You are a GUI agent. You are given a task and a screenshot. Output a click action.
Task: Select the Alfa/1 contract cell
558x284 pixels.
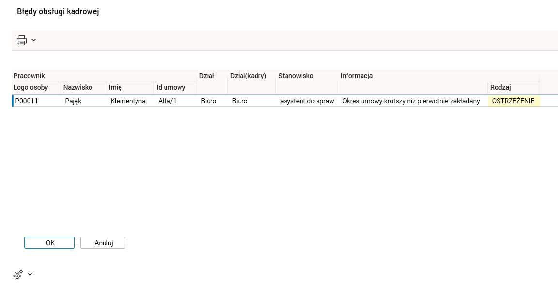(175, 101)
